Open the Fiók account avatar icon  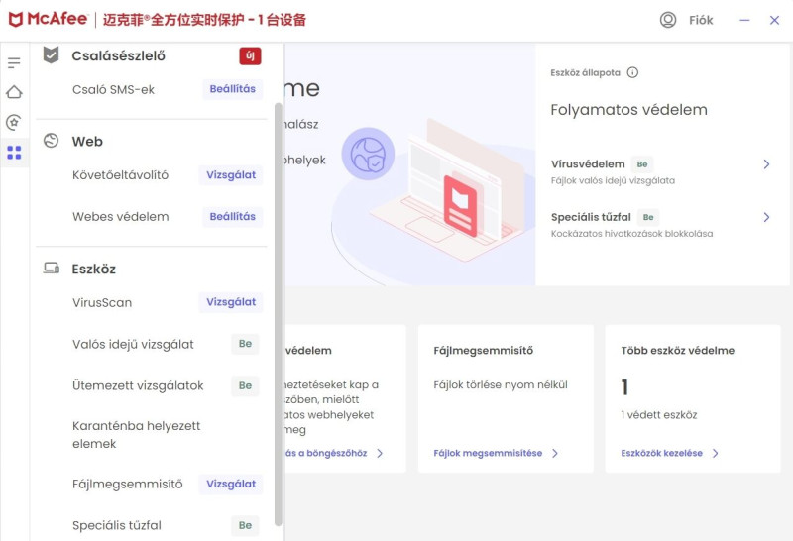(668, 20)
